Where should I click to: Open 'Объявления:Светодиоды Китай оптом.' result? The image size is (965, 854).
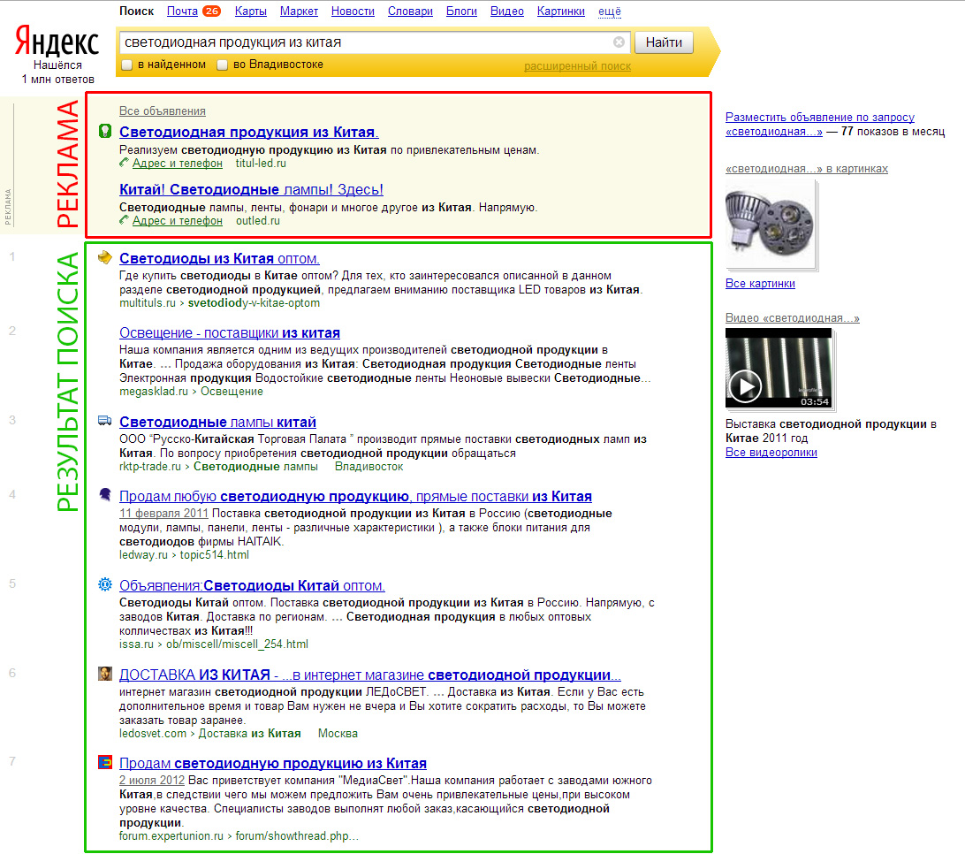point(253,585)
